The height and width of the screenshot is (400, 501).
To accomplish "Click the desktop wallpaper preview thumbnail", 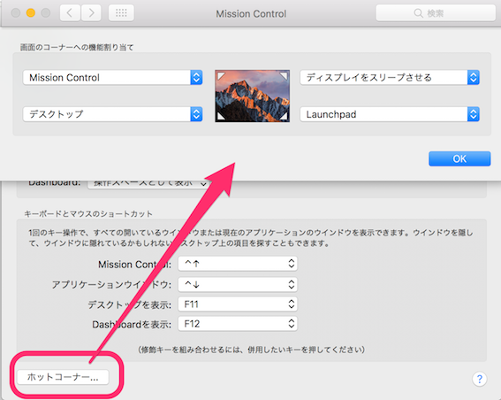I will 253,96.
